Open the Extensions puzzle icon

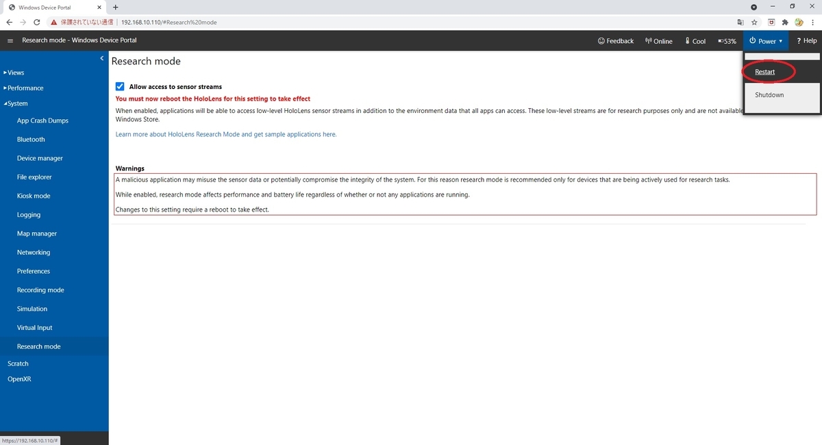point(785,22)
